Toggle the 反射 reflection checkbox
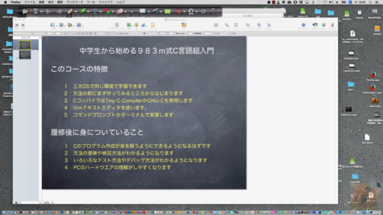This screenshot has width=383, height=215. tap(230, 33)
